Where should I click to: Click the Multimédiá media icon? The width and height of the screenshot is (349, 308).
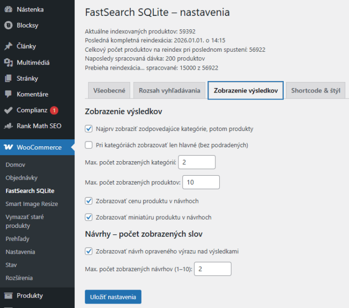(8, 62)
